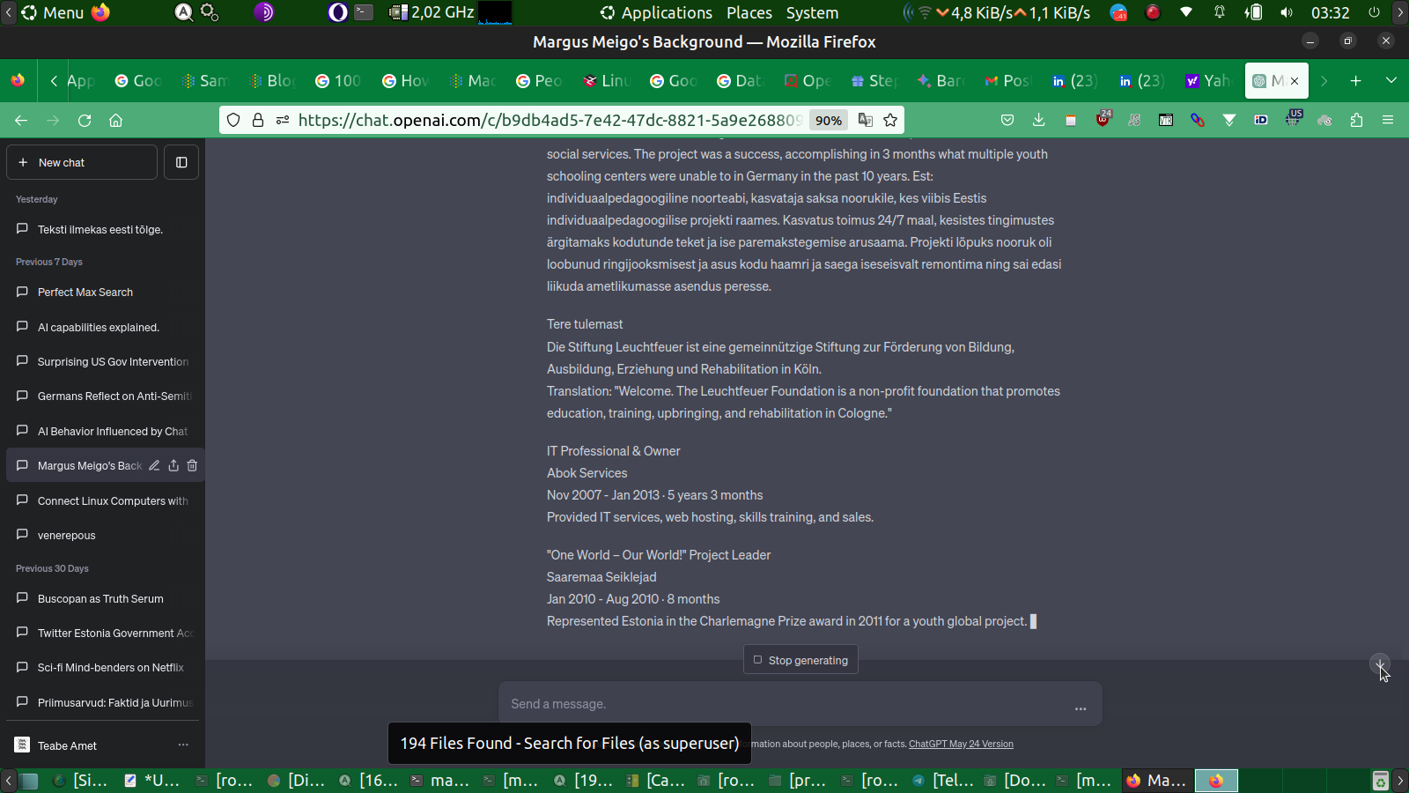Save page to Pocket
This screenshot has width=1409, height=793.
1007,120
